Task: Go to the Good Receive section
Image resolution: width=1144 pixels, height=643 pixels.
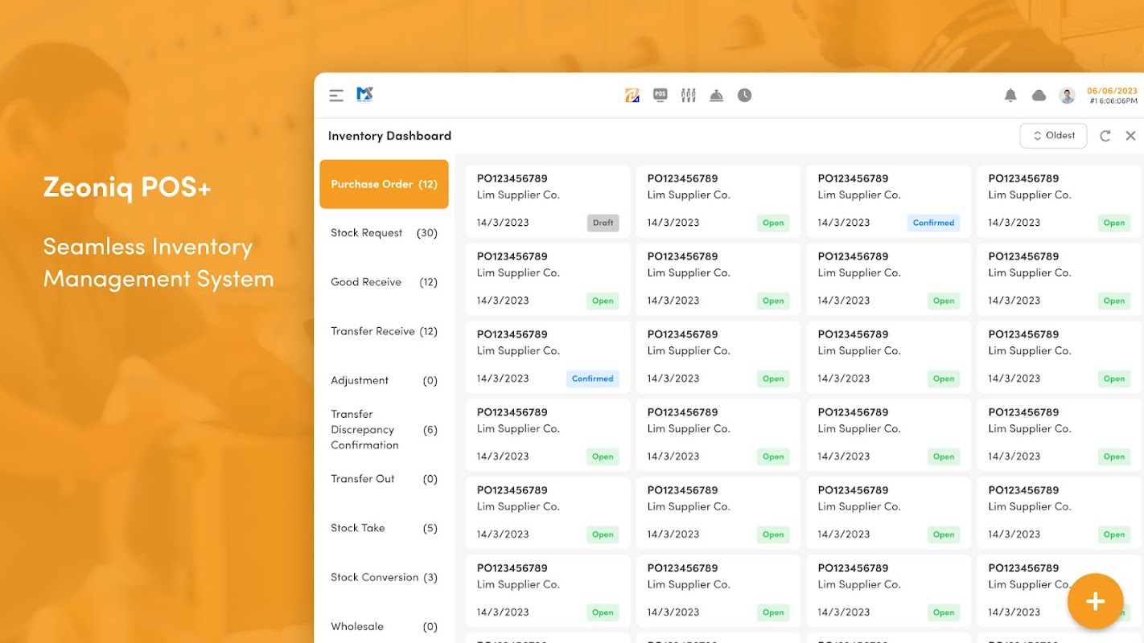Action: pos(384,282)
